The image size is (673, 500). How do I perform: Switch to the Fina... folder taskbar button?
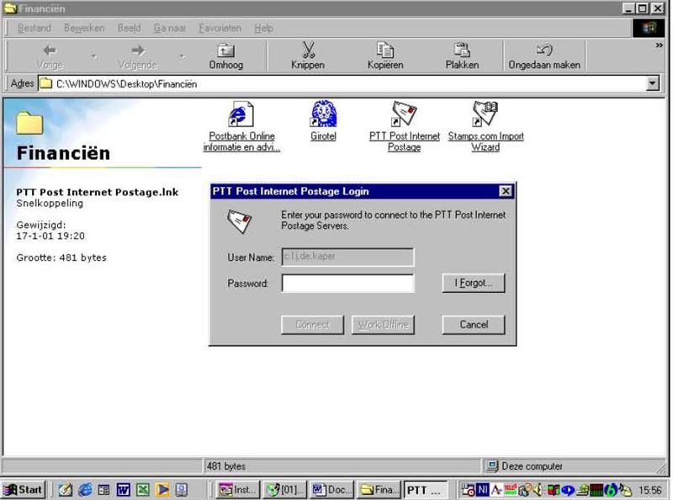point(378,490)
